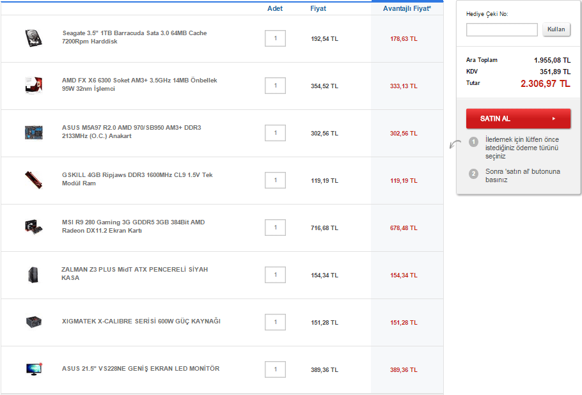Image resolution: width=582 pixels, height=395 pixels.
Task: Open the GSKILL Ripjaws RAM thumbnail
Action: click(x=33, y=180)
